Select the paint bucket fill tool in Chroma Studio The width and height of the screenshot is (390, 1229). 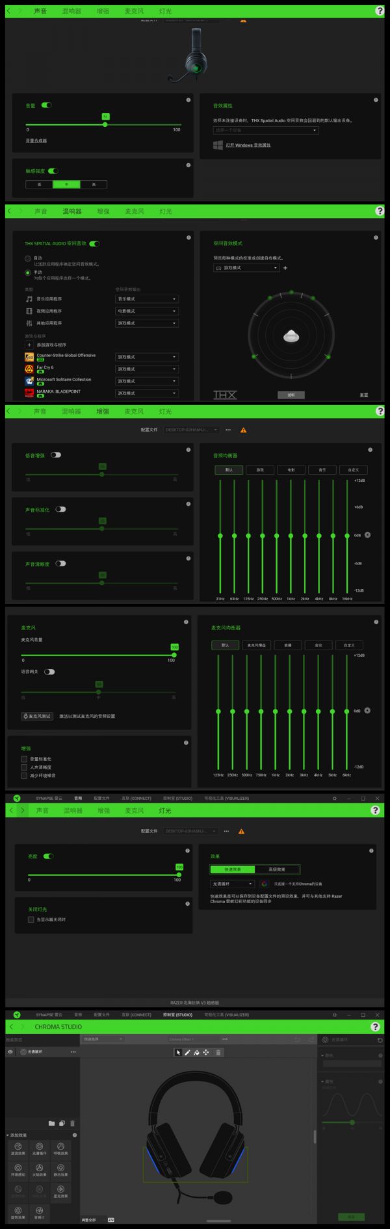tap(196, 1052)
